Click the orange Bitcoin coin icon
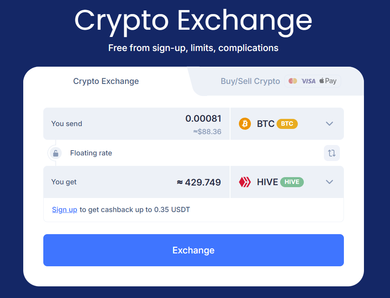Image resolution: width=390 pixels, height=298 pixels. [245, 124]
